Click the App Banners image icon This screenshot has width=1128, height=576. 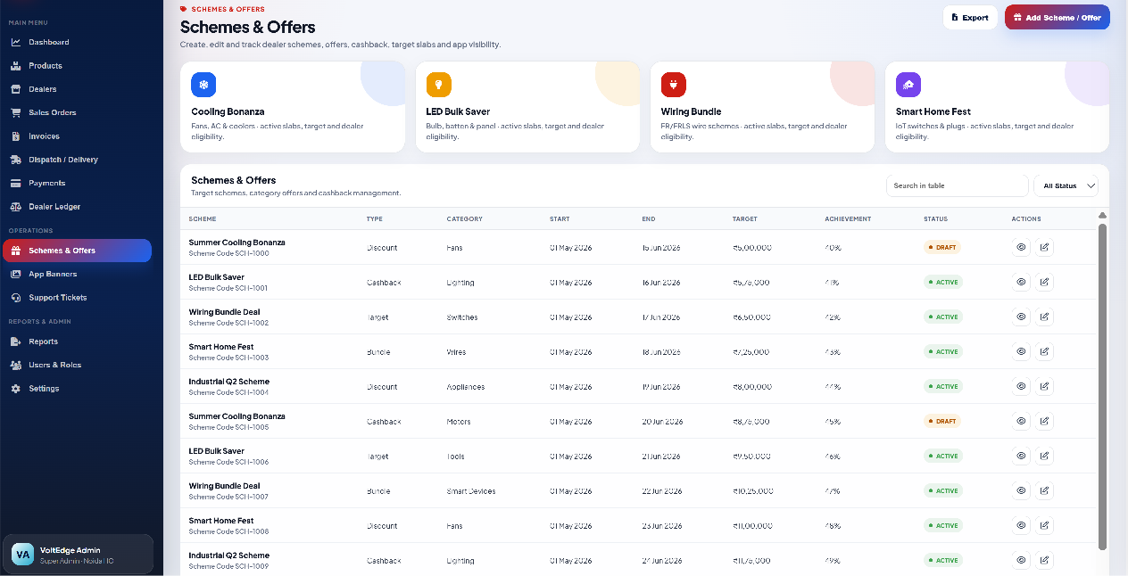coord(15,274)
